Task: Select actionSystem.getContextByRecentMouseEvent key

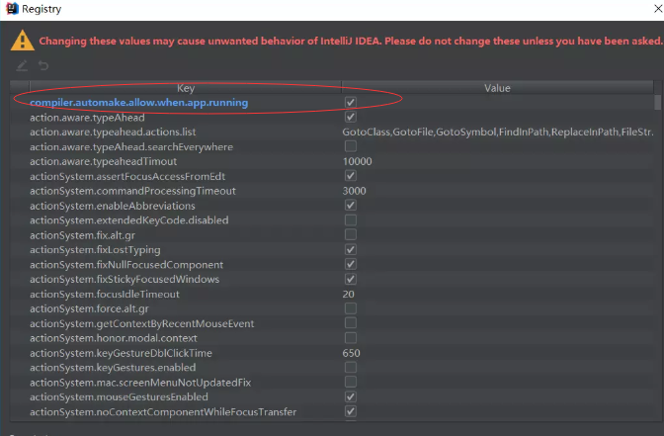Action: pyautogui.click(x=142, y=323)
